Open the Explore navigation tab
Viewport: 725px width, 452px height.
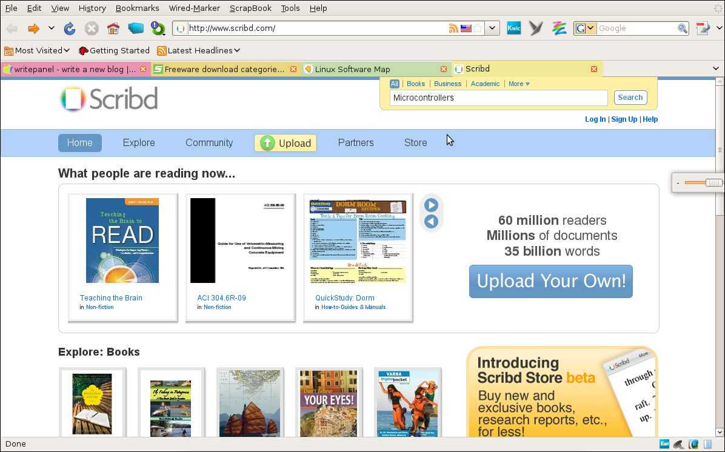(x=139, y=143)
